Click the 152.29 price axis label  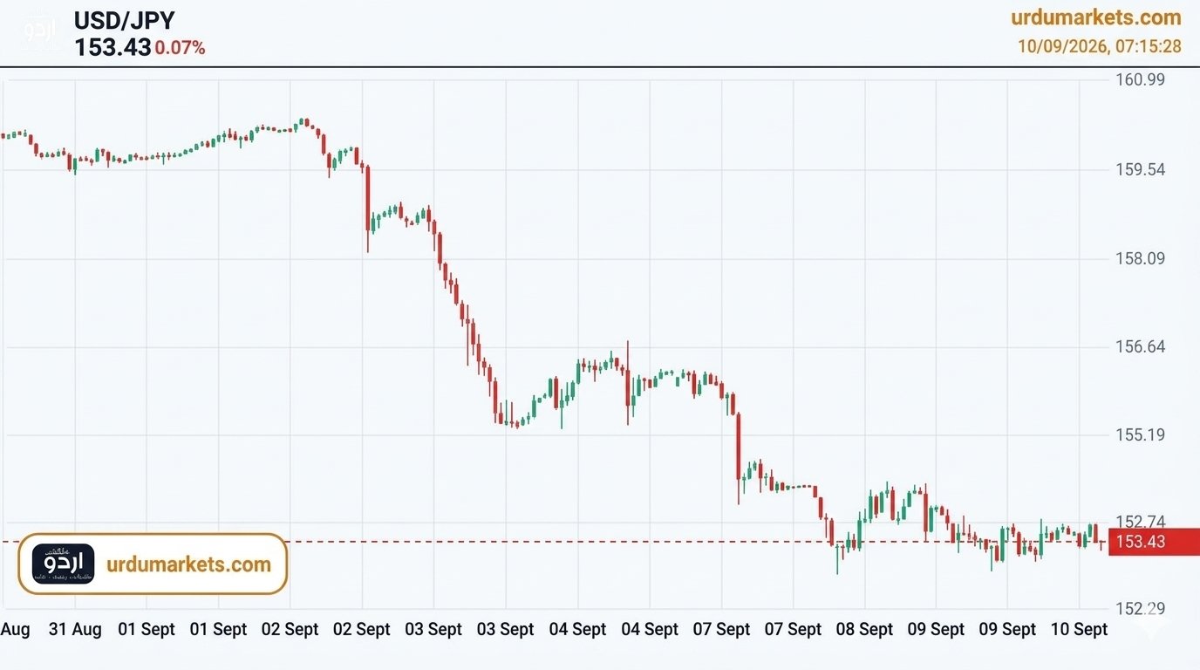1141,609
